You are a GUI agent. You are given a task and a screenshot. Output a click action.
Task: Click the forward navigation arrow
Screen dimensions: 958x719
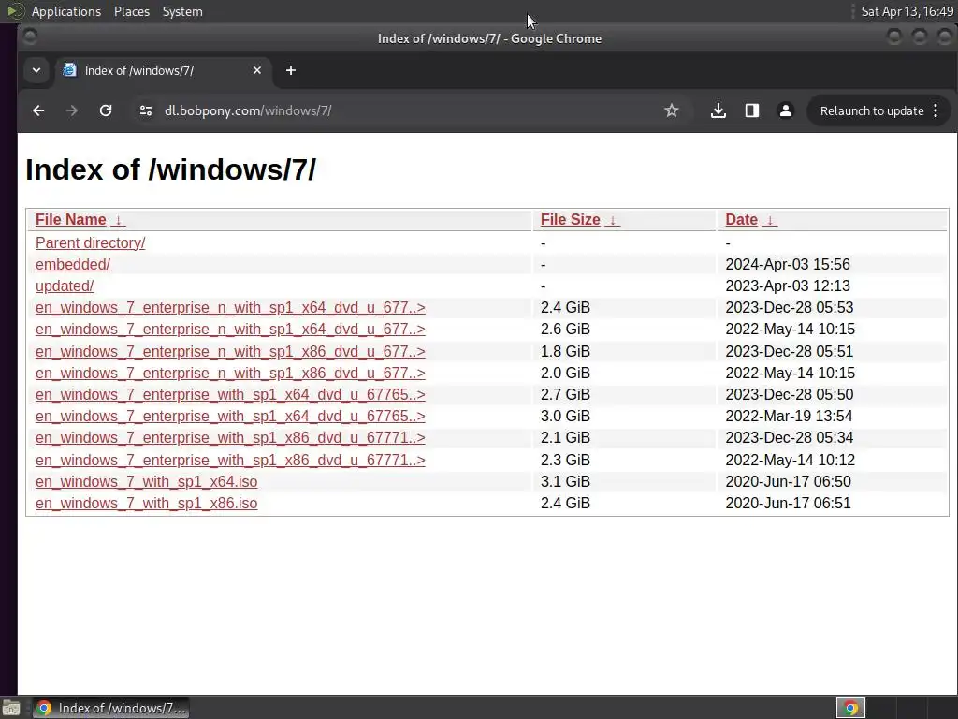[72, 110]
